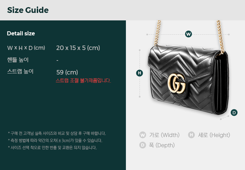Click the 폭 (Depth) legend label
Screen dimensions: 245x170
click(162, 145)
